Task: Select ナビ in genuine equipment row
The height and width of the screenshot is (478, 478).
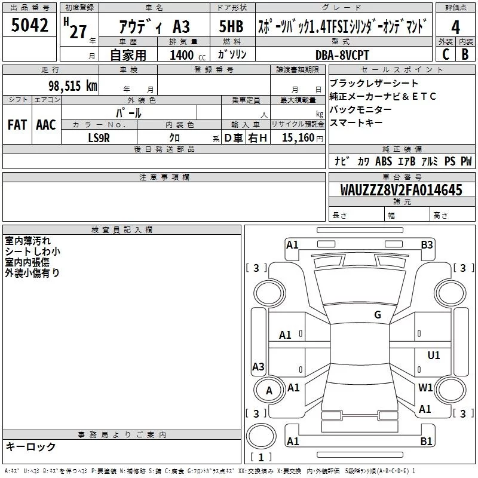Action: click(x=341, y=161)
